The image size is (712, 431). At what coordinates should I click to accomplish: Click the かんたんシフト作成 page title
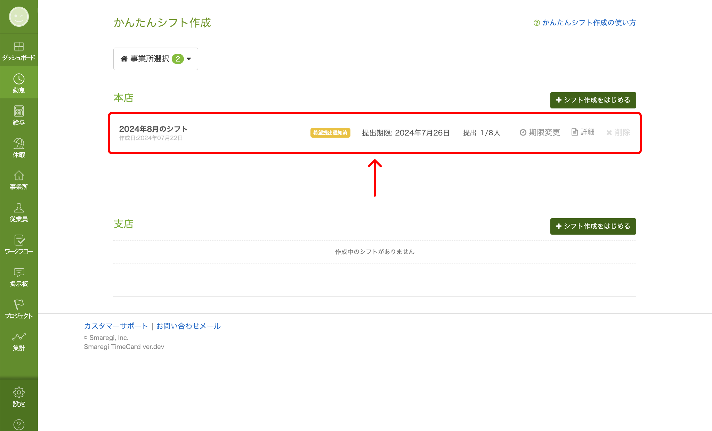(162, 23)
